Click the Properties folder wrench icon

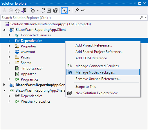point(17,46)
